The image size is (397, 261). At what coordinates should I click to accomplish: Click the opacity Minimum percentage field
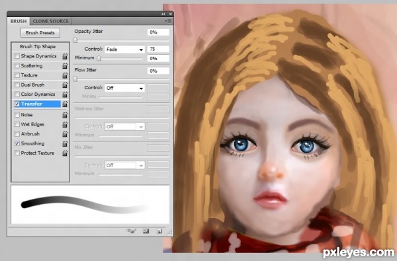coord(158,58)
